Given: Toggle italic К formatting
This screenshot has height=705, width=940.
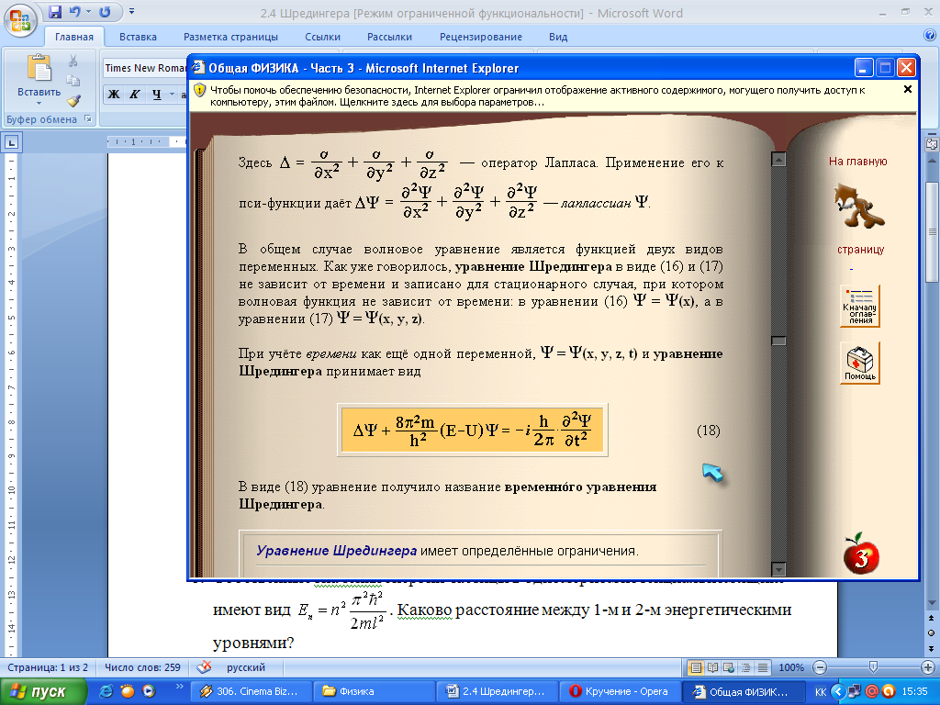Looking at the screenshot, I should tap(134, 95).
